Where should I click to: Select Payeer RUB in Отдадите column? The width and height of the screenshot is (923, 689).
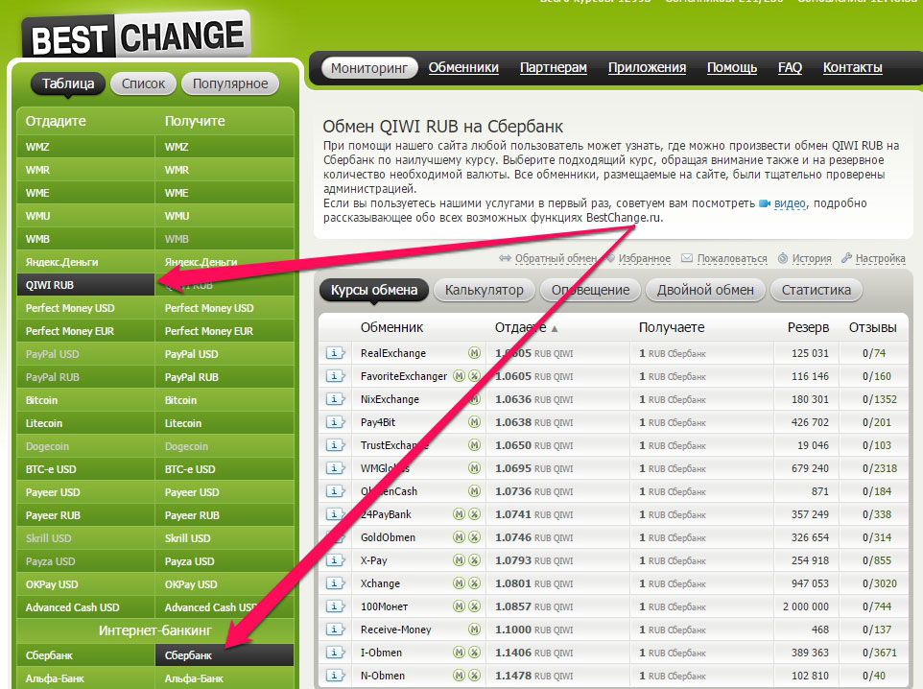point(85,515)
